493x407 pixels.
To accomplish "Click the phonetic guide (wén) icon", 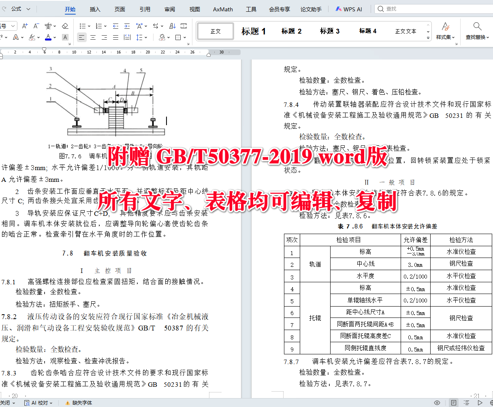I will pyautogui.click(x=49, y=26).
